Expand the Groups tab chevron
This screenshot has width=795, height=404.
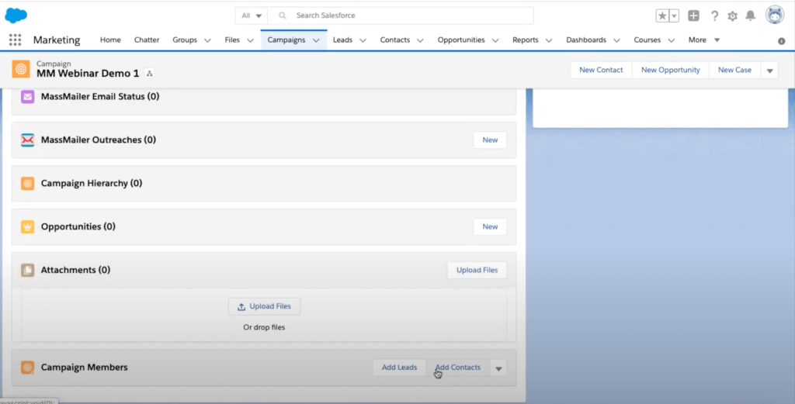[x=207, y=40]
